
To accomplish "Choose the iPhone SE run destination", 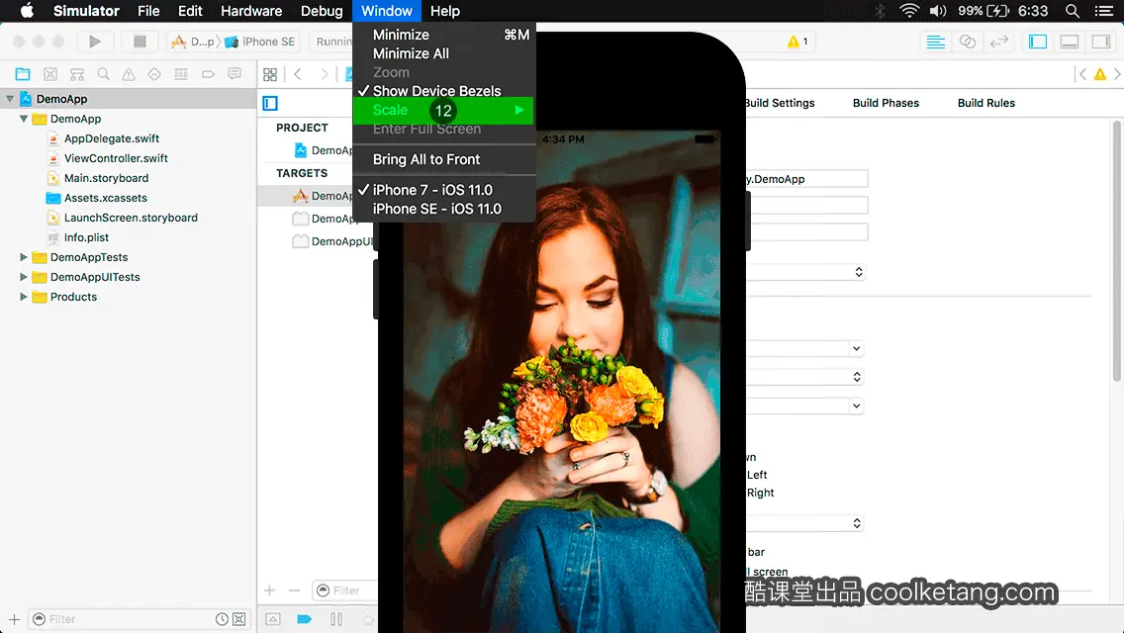I will [x=260, y=42].
